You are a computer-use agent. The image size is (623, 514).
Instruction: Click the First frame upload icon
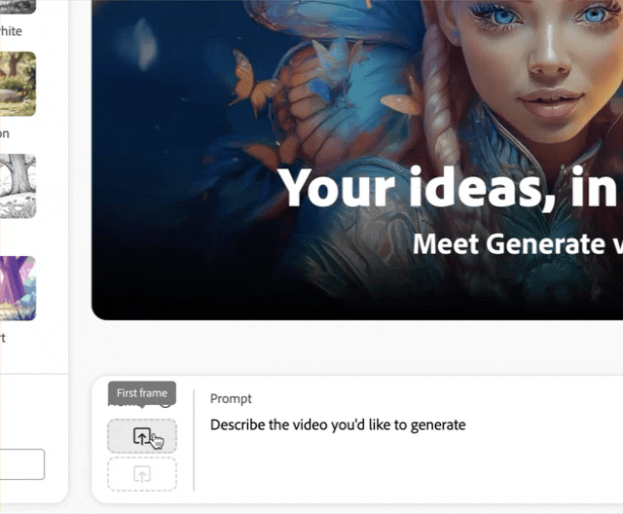(142, 436)
